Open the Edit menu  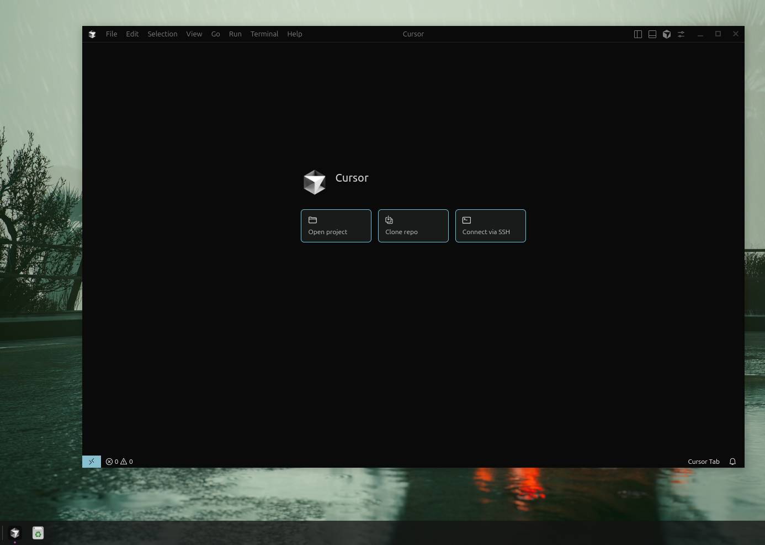pyautogui.click(x=132, y=34)
